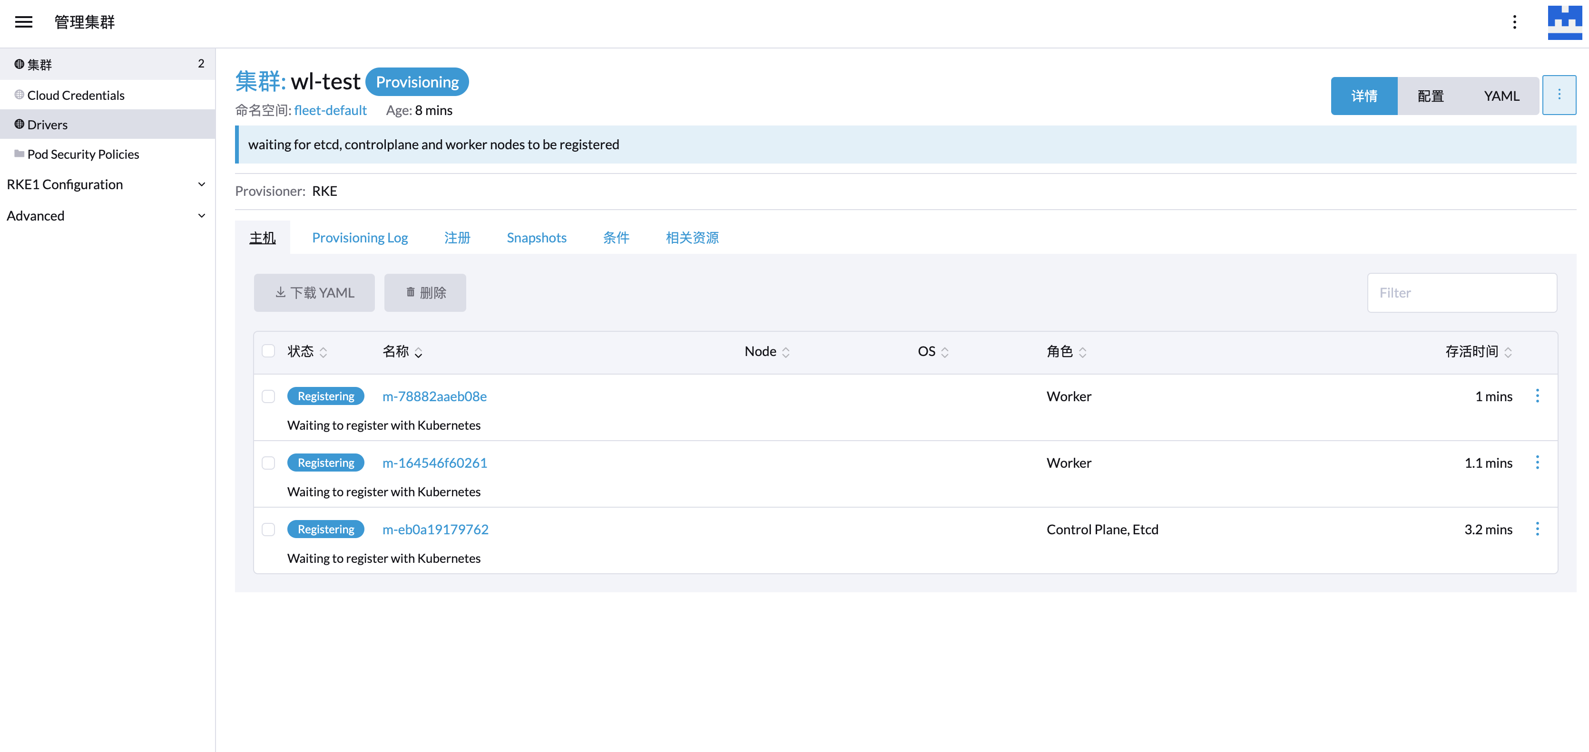
Task: Click the globe icon beside Drivers
Action: click(x=19, y=125)
